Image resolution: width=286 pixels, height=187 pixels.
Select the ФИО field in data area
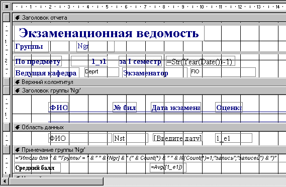(x=80, y=138)
